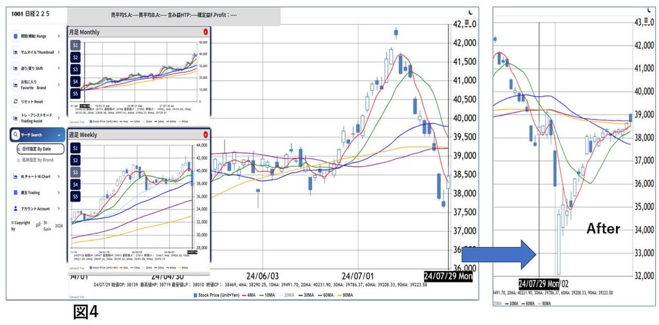
Task: Select S5 in Weekly panel
Action: (x=75, y=197)
